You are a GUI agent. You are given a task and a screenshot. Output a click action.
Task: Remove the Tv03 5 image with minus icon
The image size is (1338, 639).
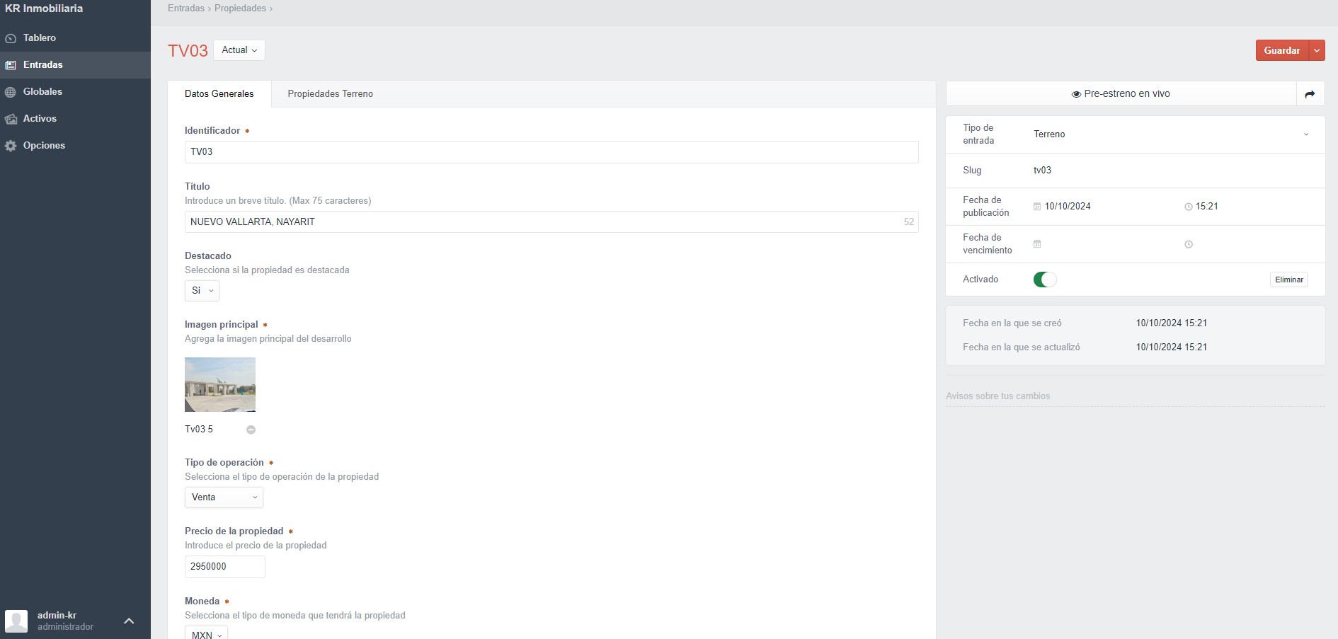tap(251, 430)
